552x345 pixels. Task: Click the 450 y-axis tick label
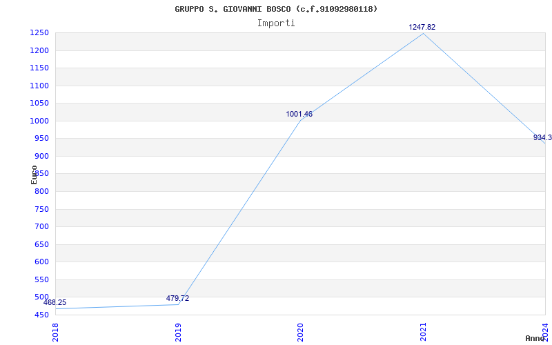tap(41, 315)
